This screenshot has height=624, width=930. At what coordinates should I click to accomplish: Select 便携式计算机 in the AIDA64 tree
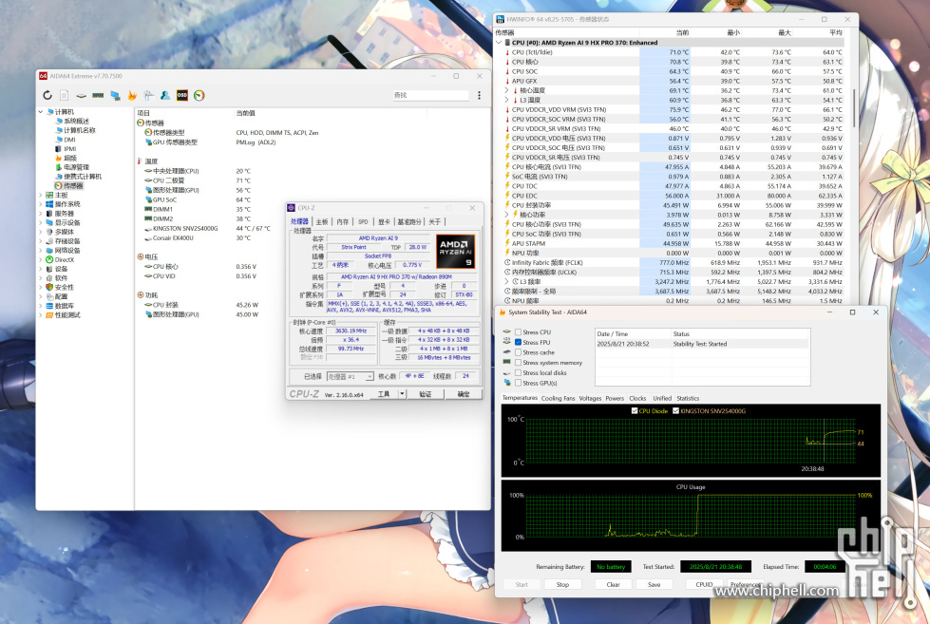click(78, 176)
